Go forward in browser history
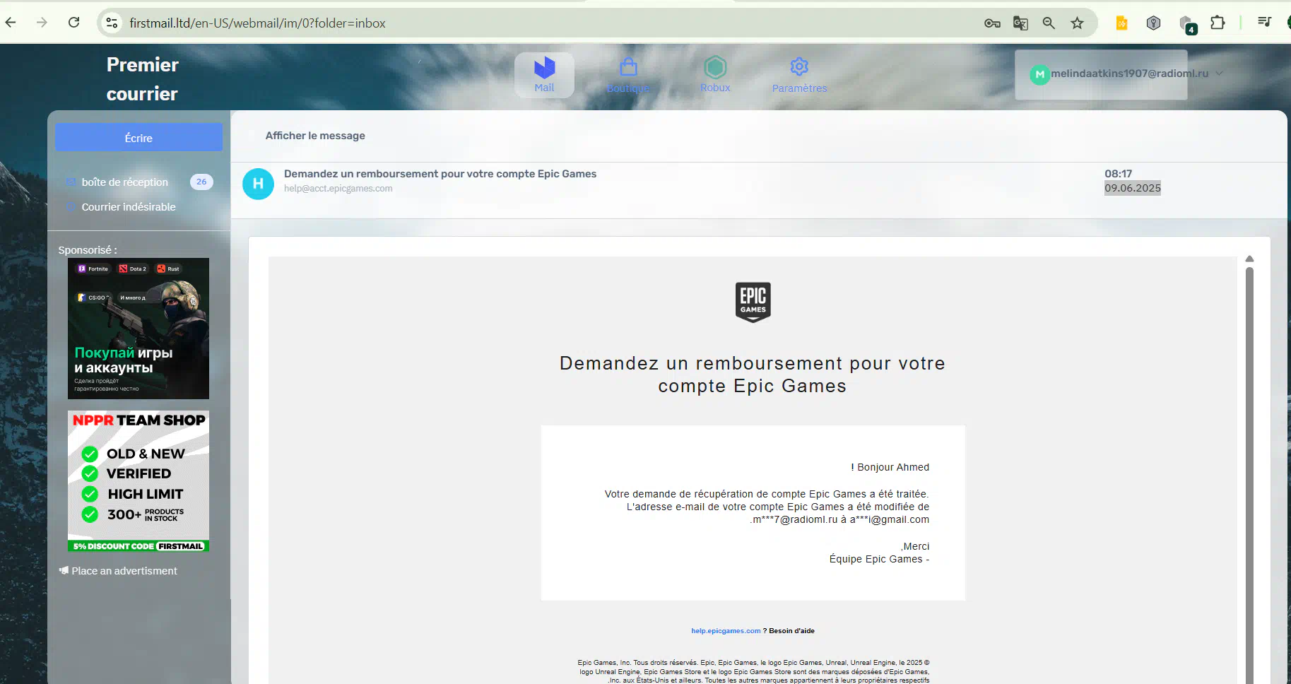 coord(42,23)
